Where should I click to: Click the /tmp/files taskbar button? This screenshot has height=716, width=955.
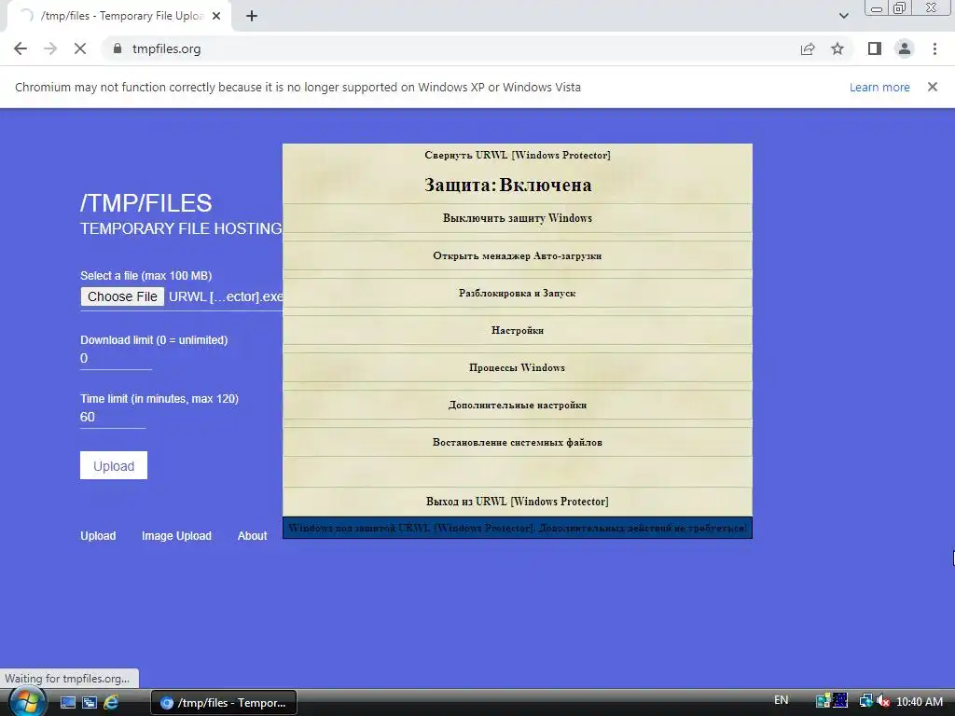(224, 703)
